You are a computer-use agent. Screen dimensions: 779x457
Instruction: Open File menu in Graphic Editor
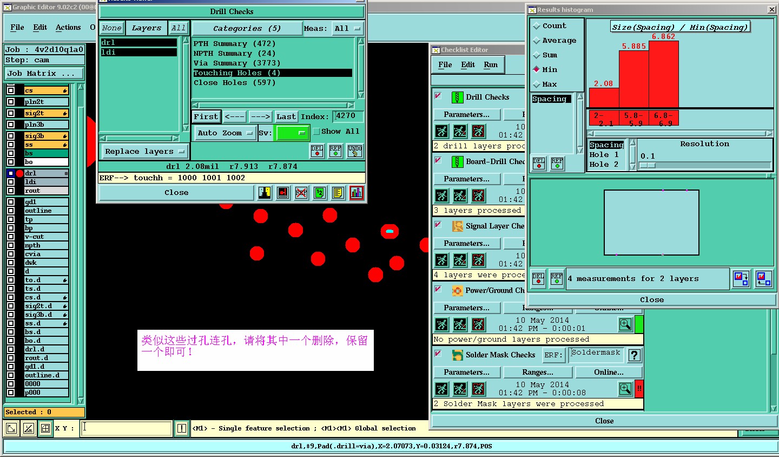click(17, 28)
